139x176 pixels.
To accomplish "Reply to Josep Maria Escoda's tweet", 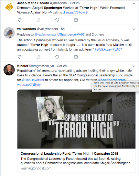I will pos(20,20).
